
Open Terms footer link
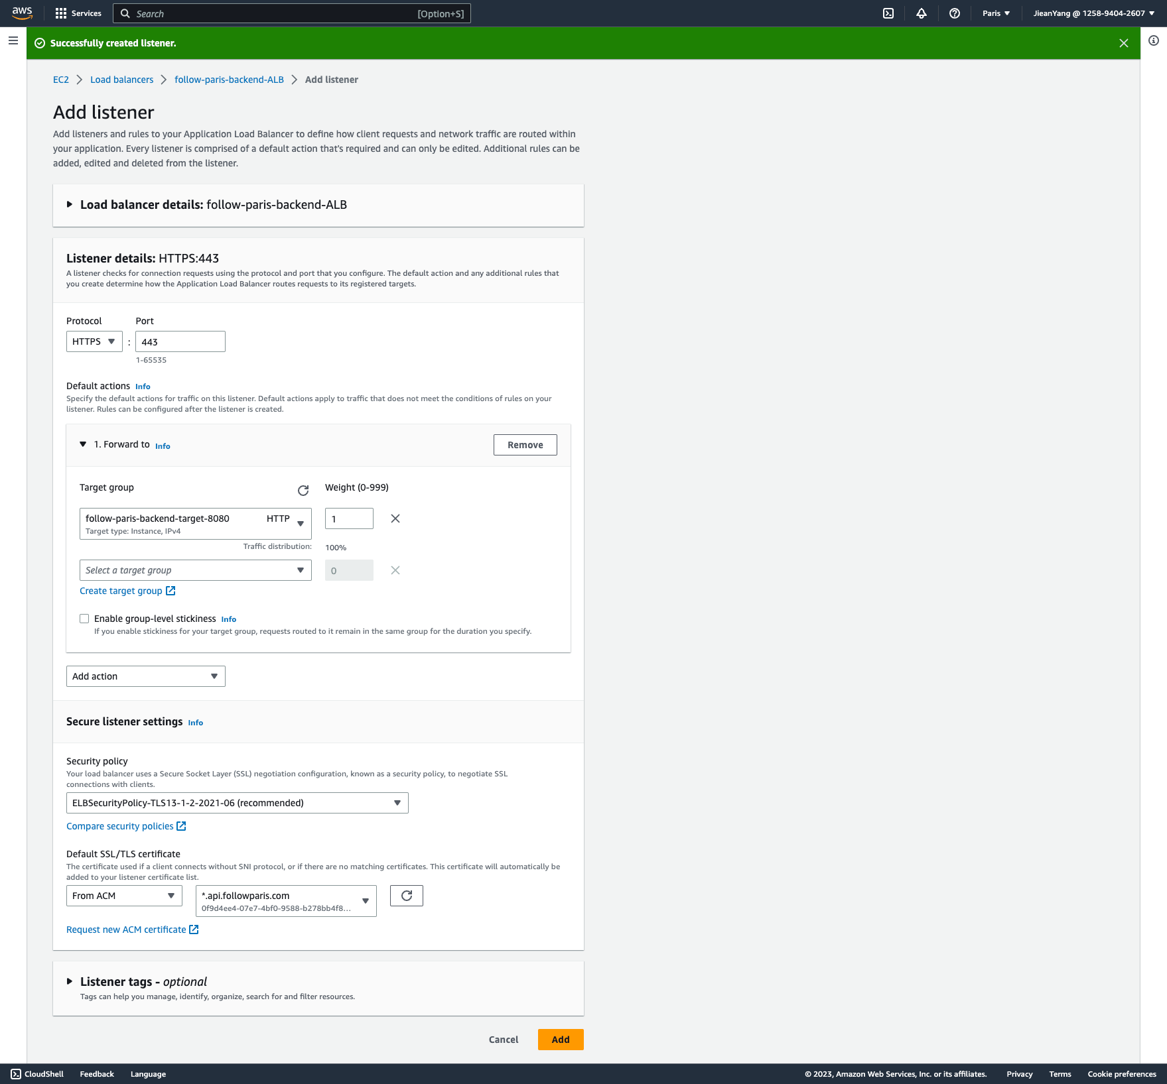(1060, 1074)
